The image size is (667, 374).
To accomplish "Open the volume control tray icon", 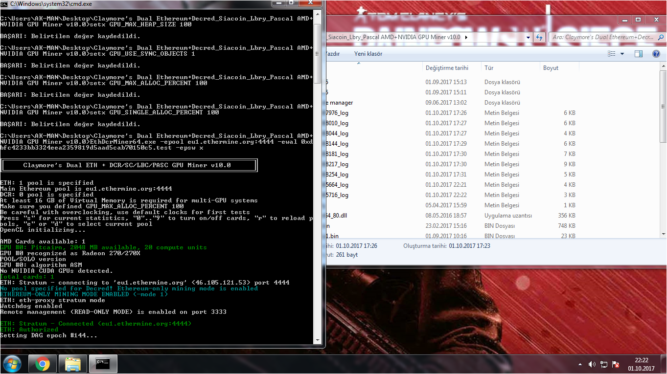I will 592,365.
